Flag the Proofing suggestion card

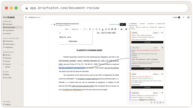[x=162, y=33]
